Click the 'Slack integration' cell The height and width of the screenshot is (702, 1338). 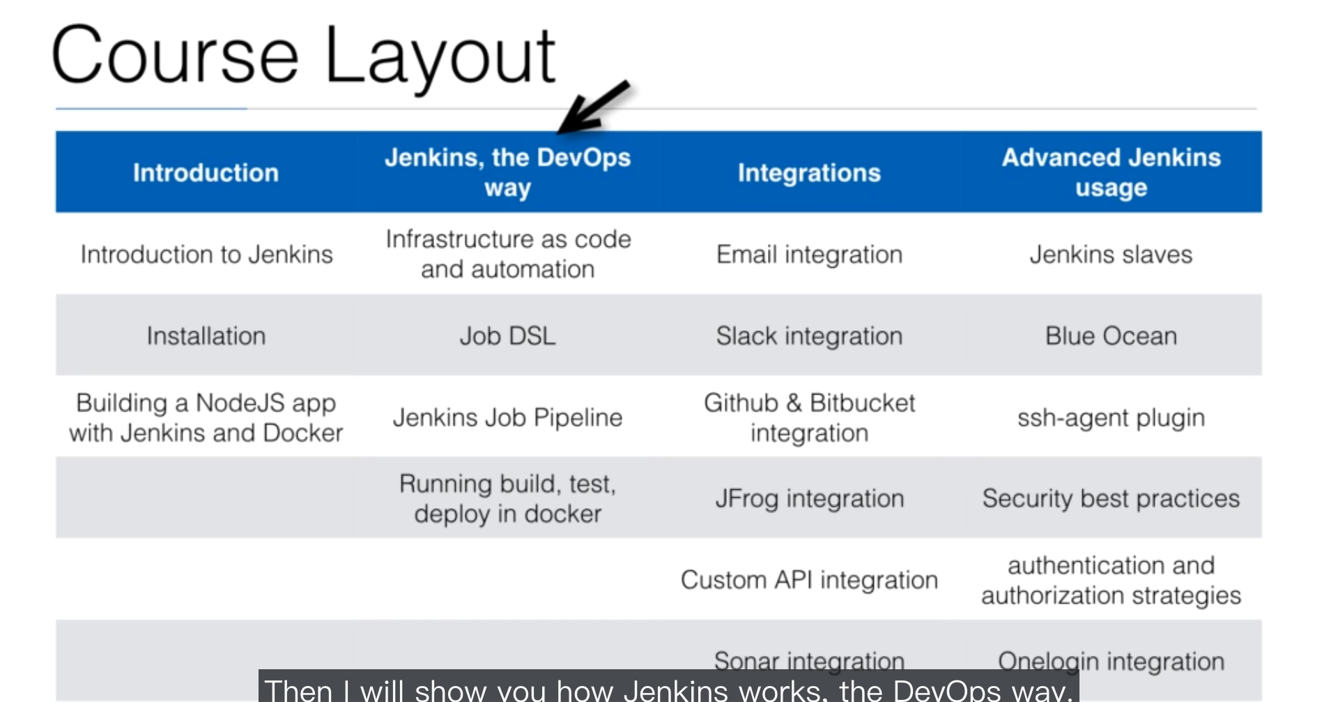(809, 336)
